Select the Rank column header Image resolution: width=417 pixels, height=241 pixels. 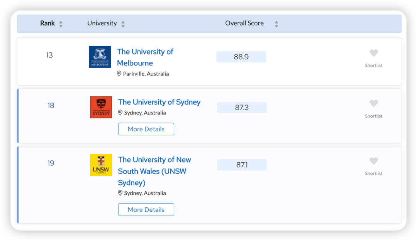(x=47, y=23)
